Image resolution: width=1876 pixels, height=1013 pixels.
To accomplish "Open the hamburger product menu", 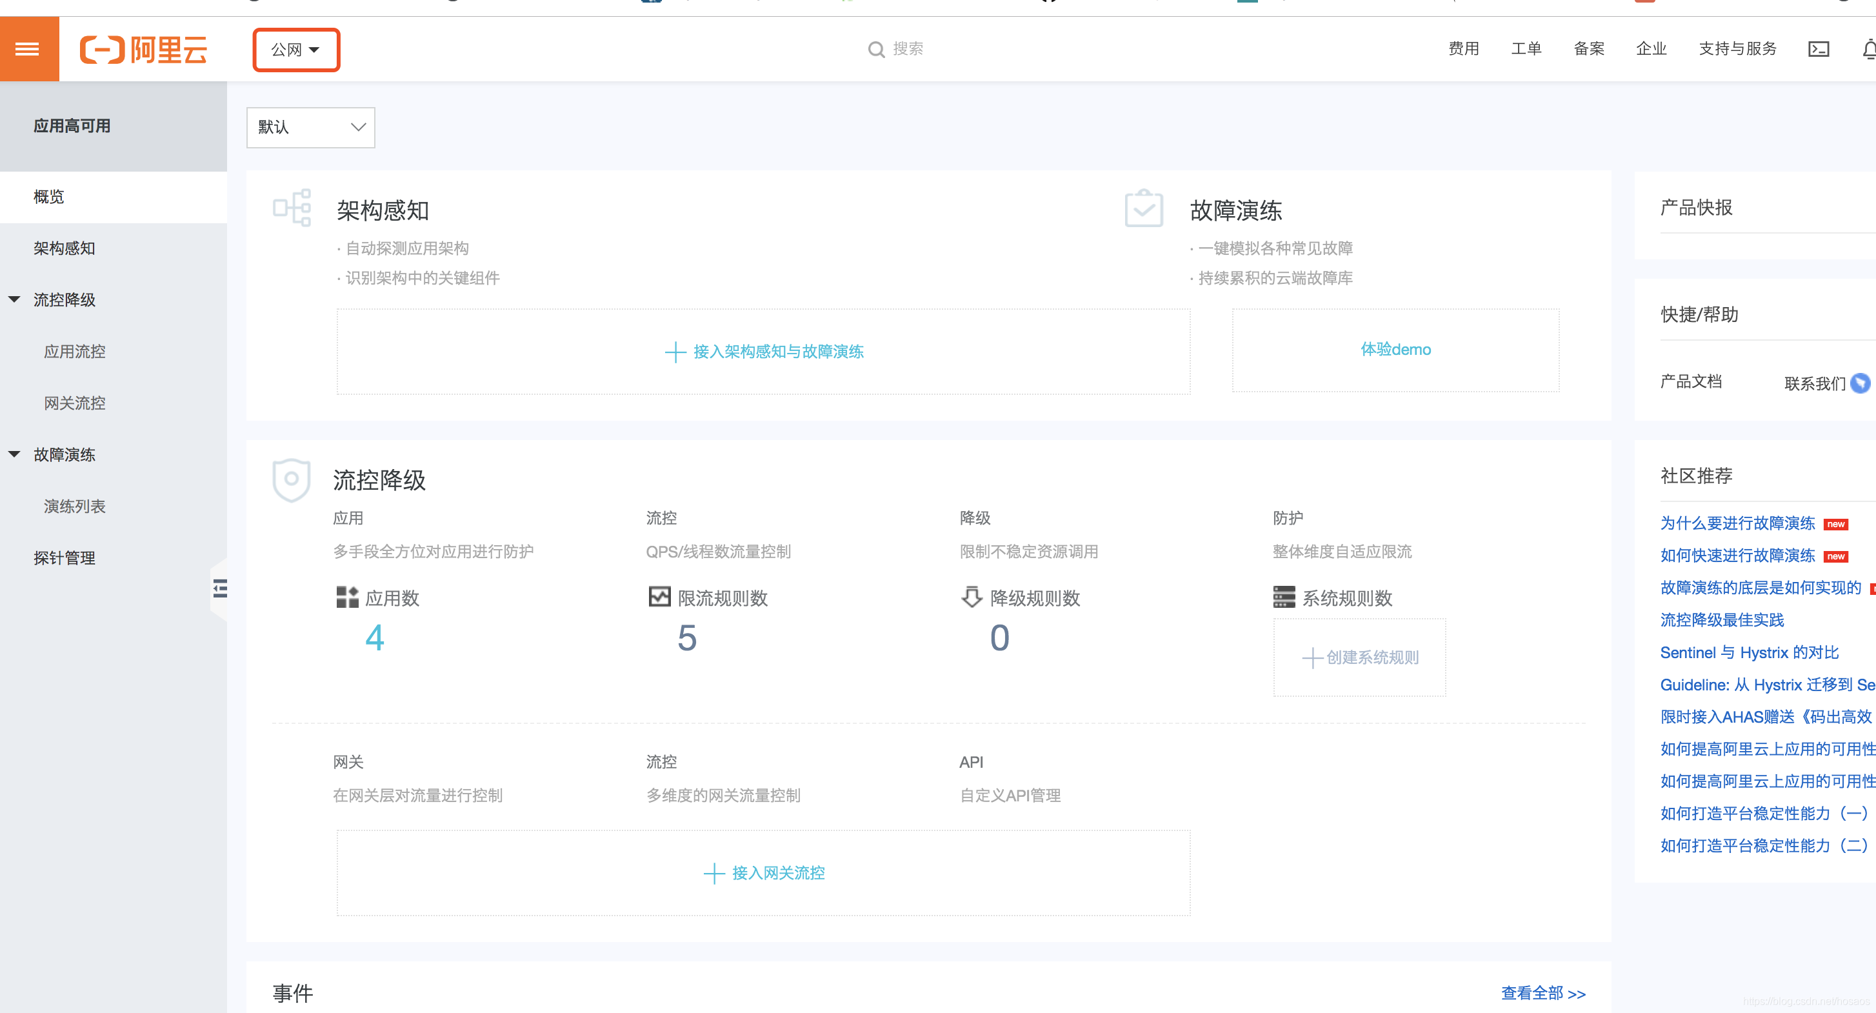I will point(28,48).
